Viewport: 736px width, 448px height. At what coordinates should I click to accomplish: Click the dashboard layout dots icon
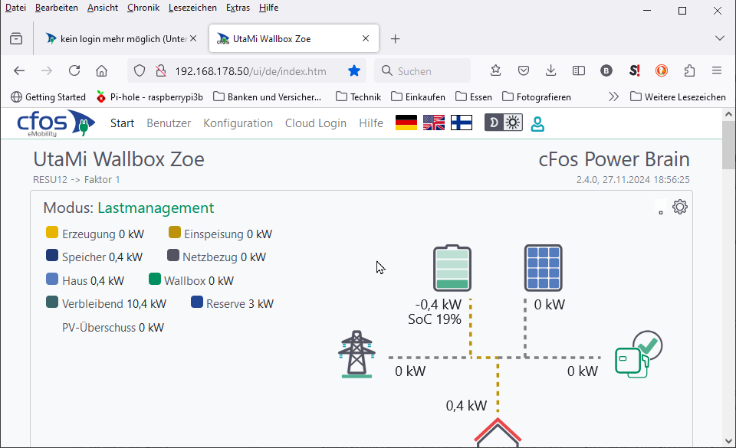(660, 207)
